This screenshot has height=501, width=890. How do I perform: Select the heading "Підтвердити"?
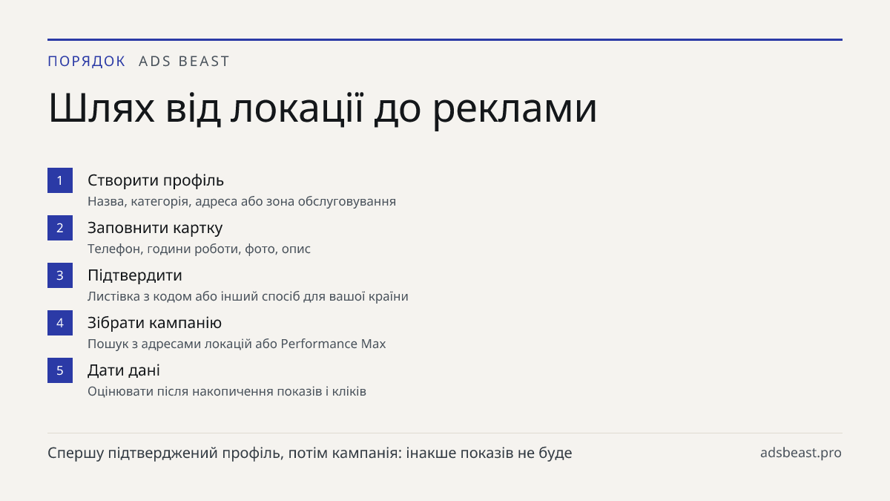coord(135,275)
